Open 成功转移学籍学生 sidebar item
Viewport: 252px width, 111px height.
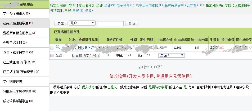pyautogui.click(x=24, y=101)
